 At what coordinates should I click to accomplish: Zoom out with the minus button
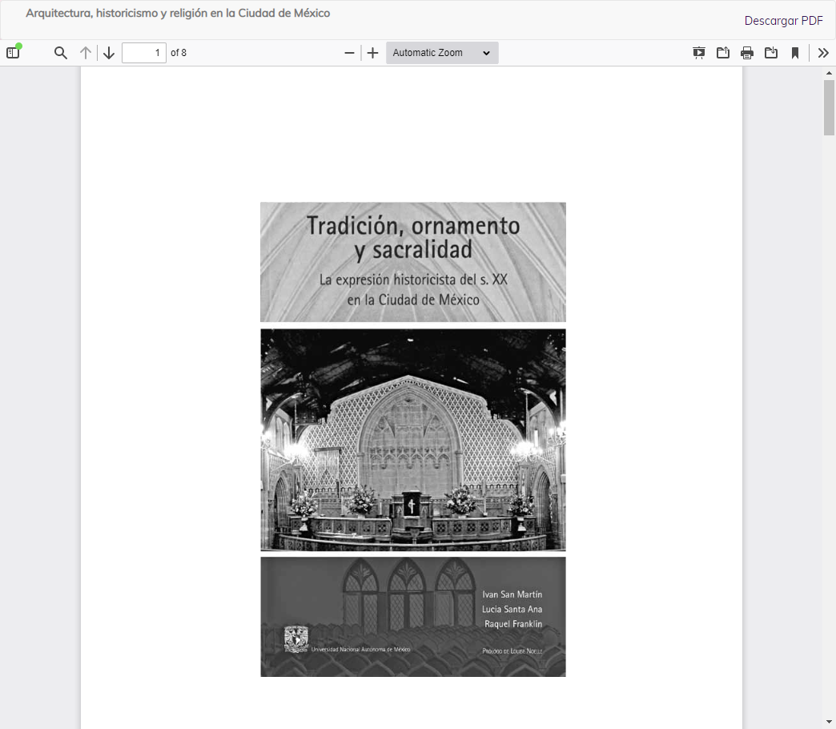click(x=349, y=53)
